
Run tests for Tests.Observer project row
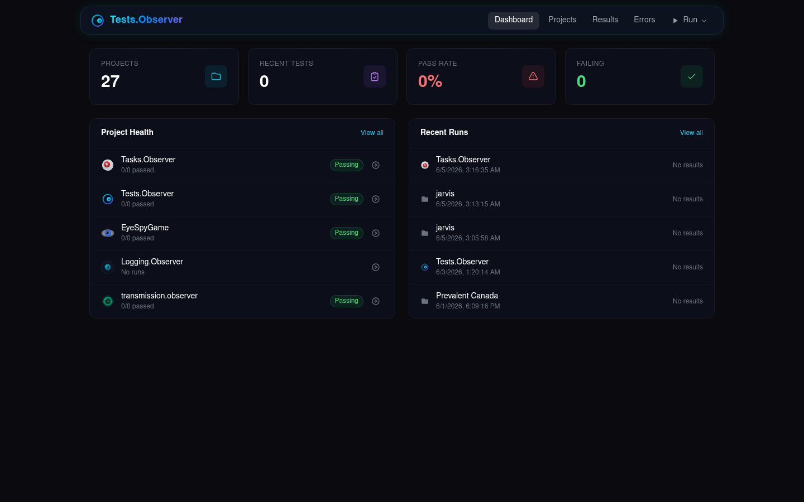(376, 199)
